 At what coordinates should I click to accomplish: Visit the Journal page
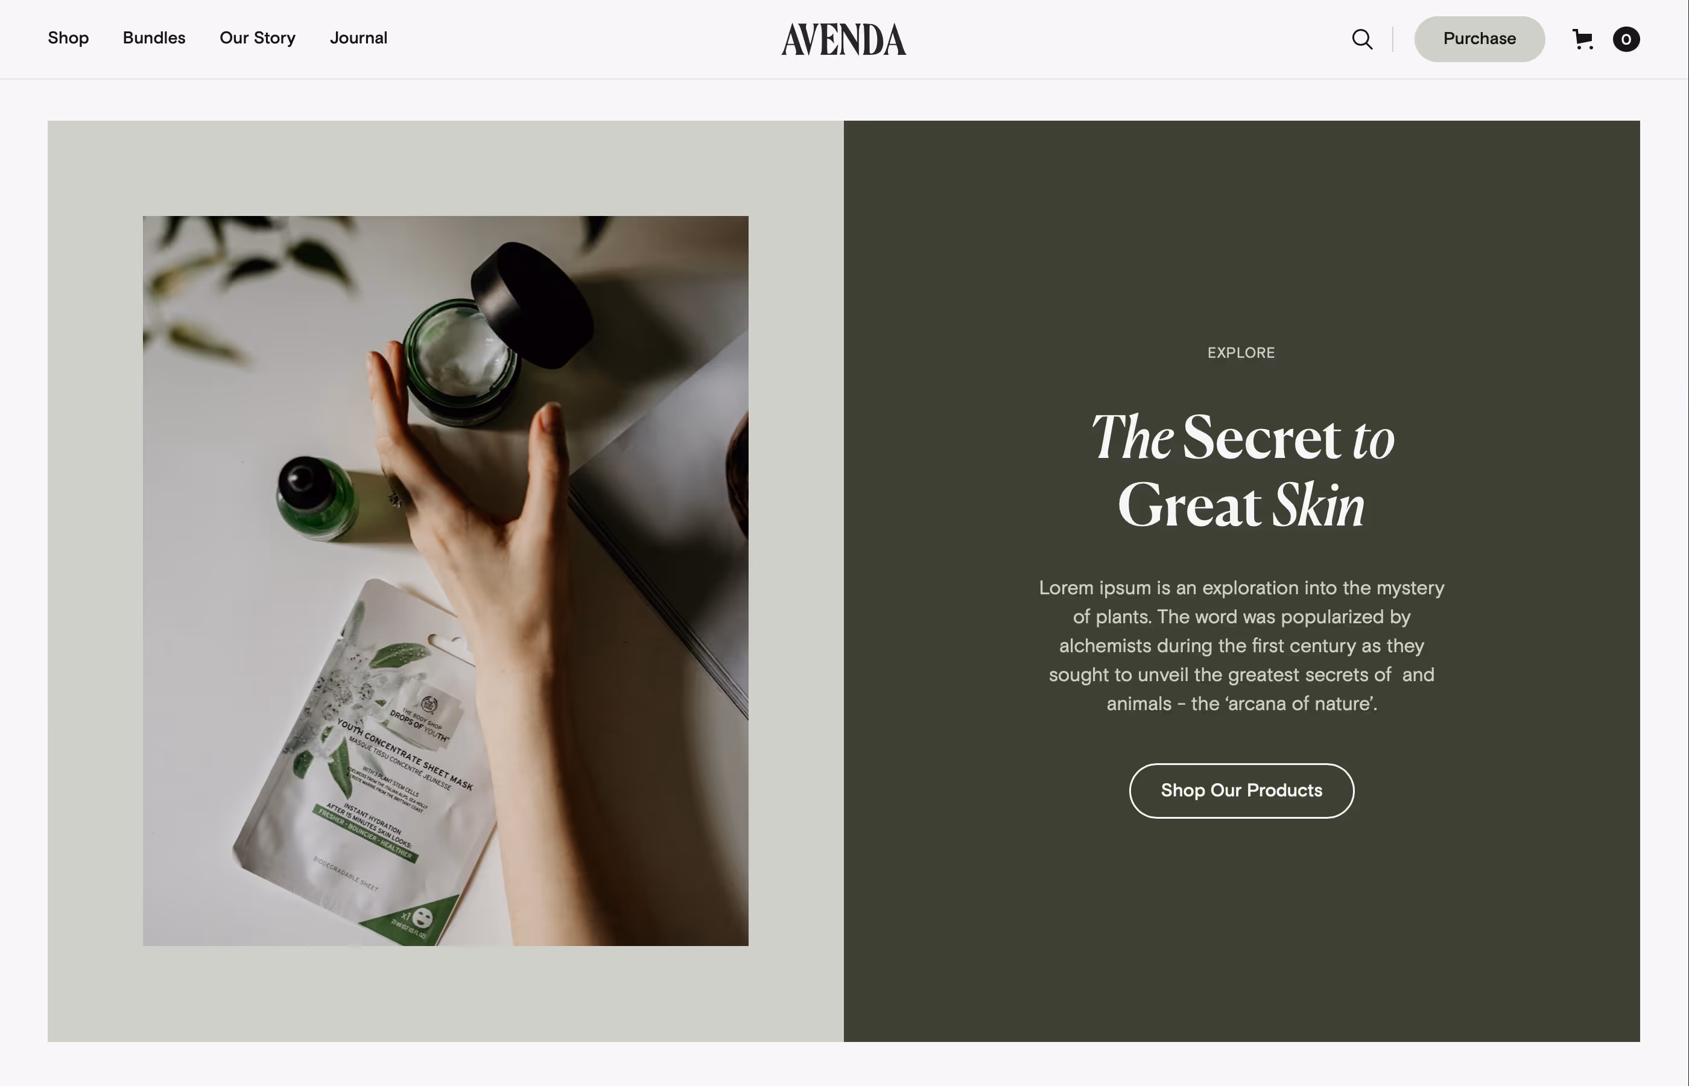pos(359,38)
